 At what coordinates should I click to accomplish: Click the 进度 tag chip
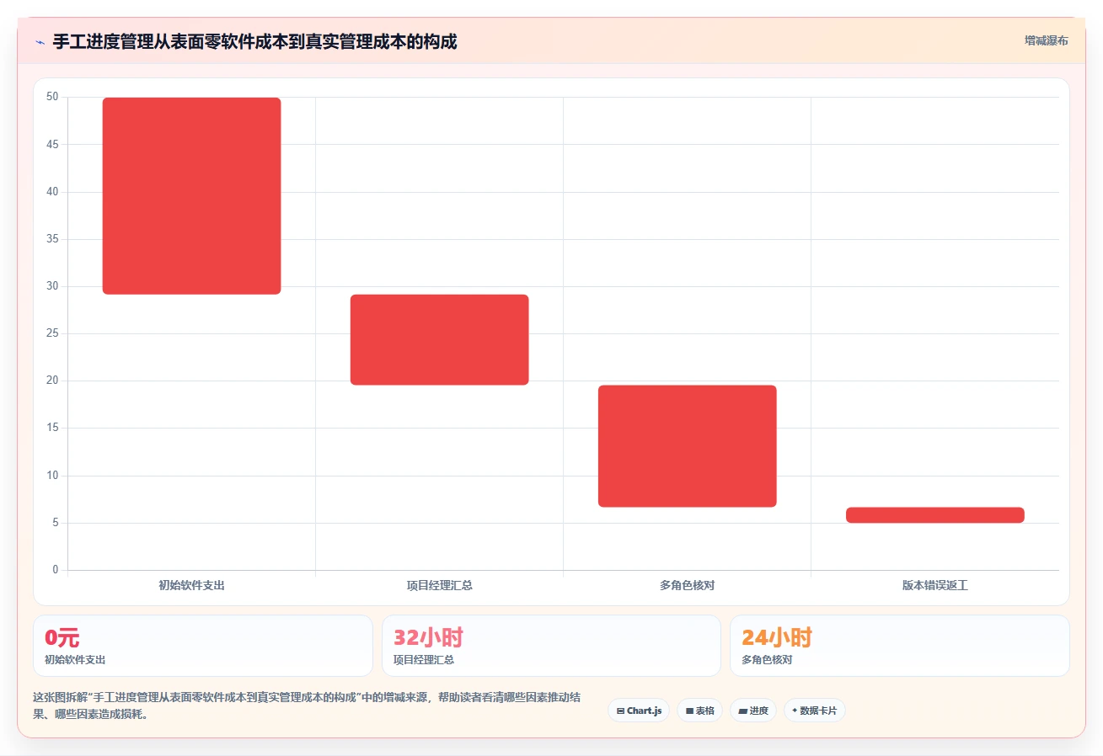point(753,711)
